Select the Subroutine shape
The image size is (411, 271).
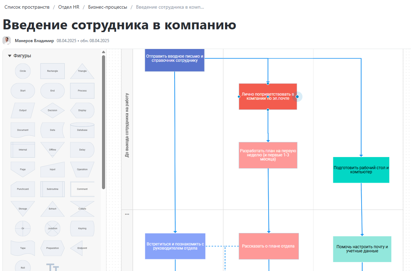[x=52, y=189]
